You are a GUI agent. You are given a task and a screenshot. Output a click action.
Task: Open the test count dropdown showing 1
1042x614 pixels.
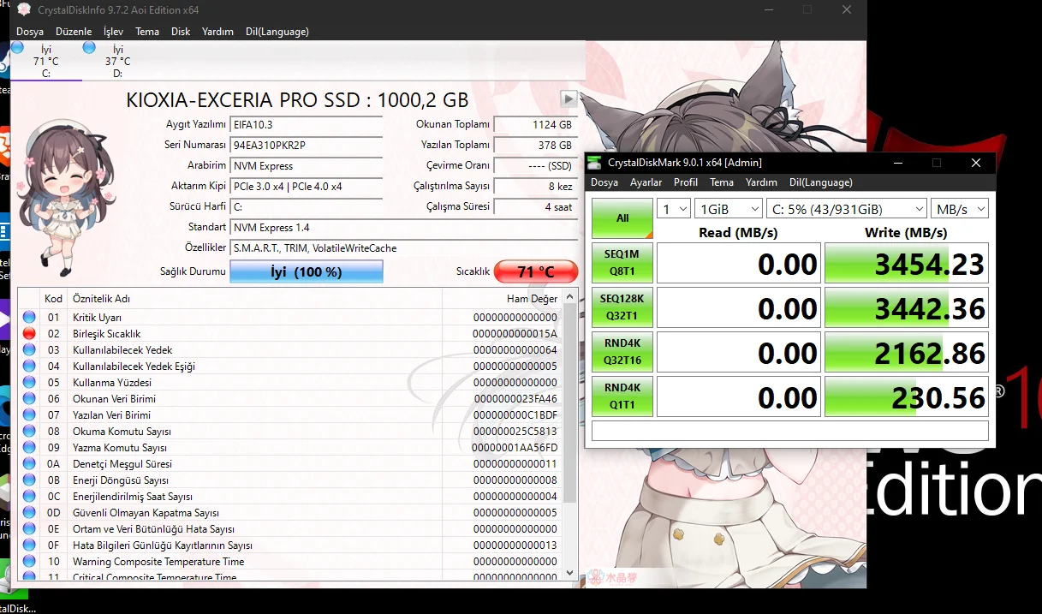tap(674, 209)
